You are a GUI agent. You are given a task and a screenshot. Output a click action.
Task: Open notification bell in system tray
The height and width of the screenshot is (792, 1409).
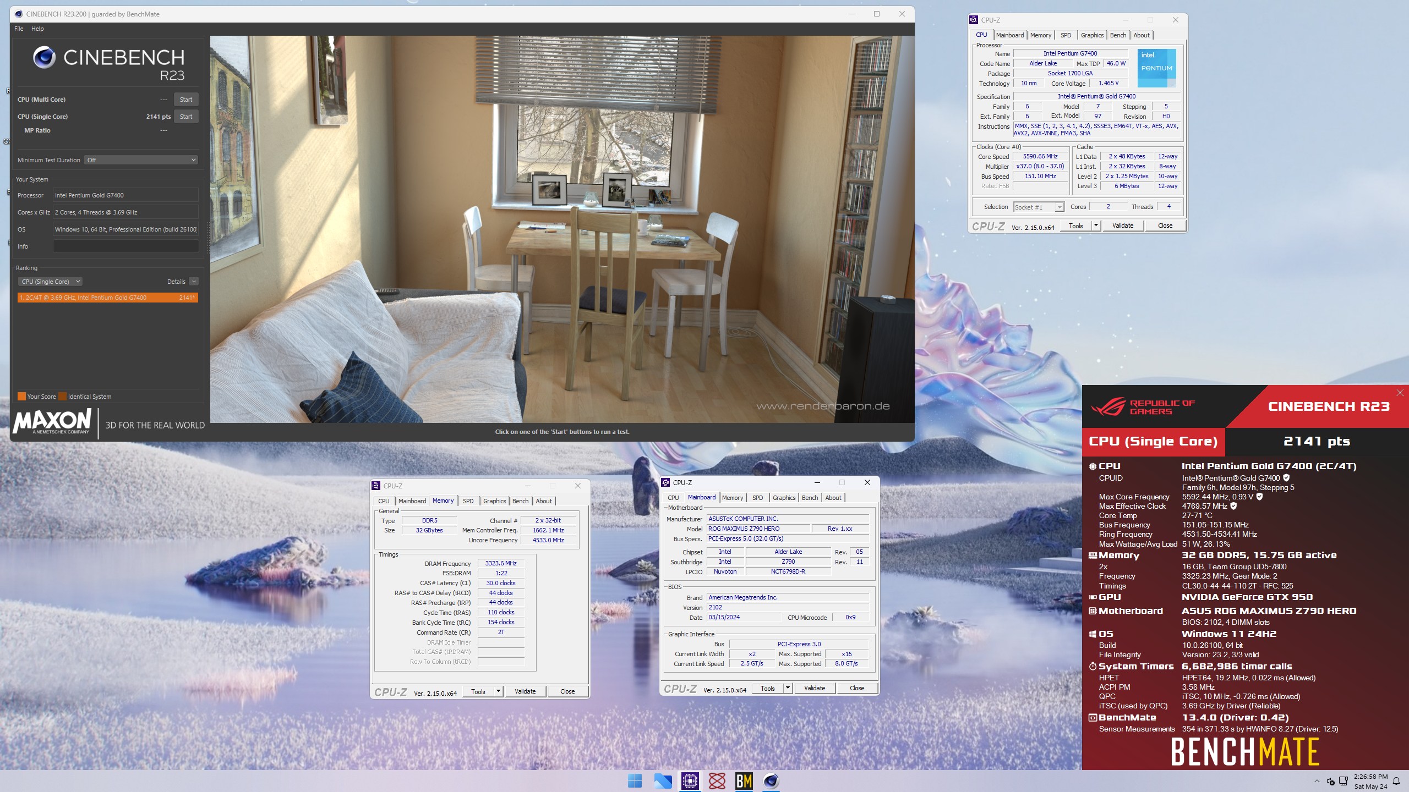click(x=1396, y=781)
